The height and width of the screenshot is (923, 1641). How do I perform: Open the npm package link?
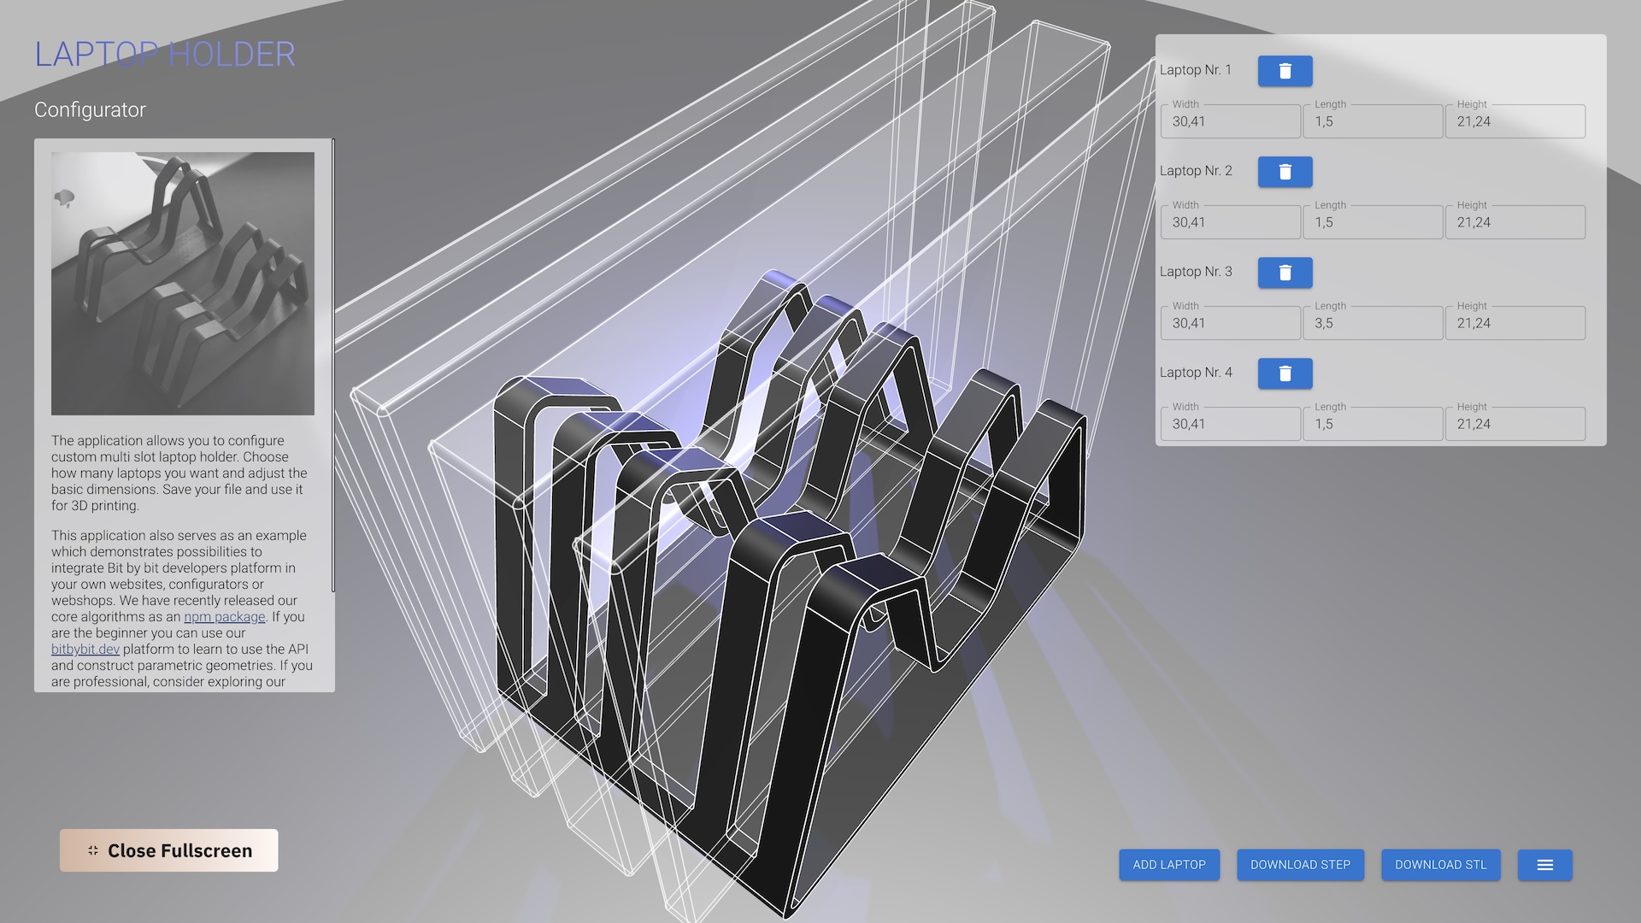pyautogui.click(x=224, y=617)
